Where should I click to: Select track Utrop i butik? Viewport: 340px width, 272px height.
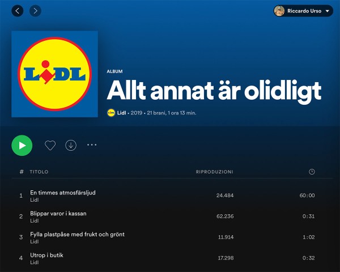click(46, 255)
